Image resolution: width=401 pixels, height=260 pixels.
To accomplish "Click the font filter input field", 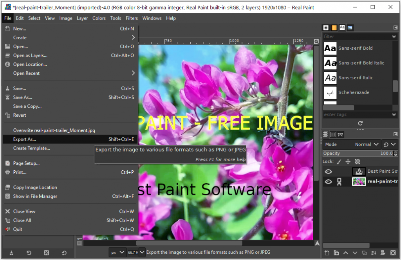I will [x=356, y=36].
